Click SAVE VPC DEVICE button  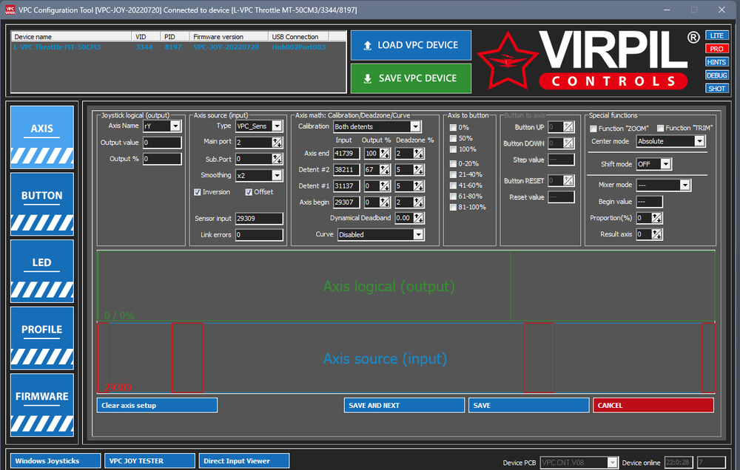click(x=411, y=78)
